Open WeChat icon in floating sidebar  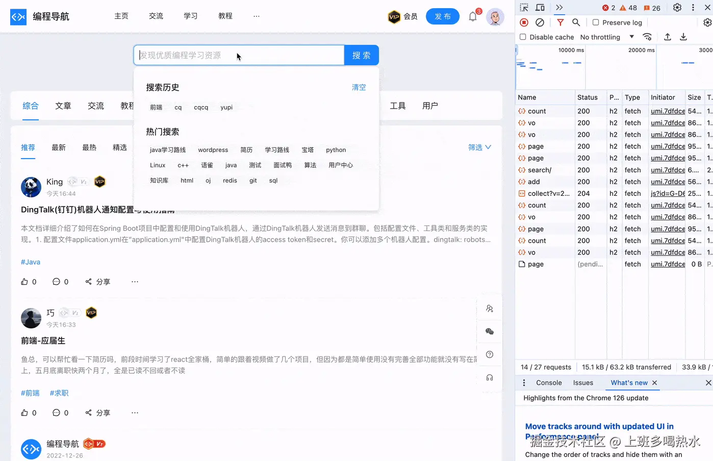[490, 331]
